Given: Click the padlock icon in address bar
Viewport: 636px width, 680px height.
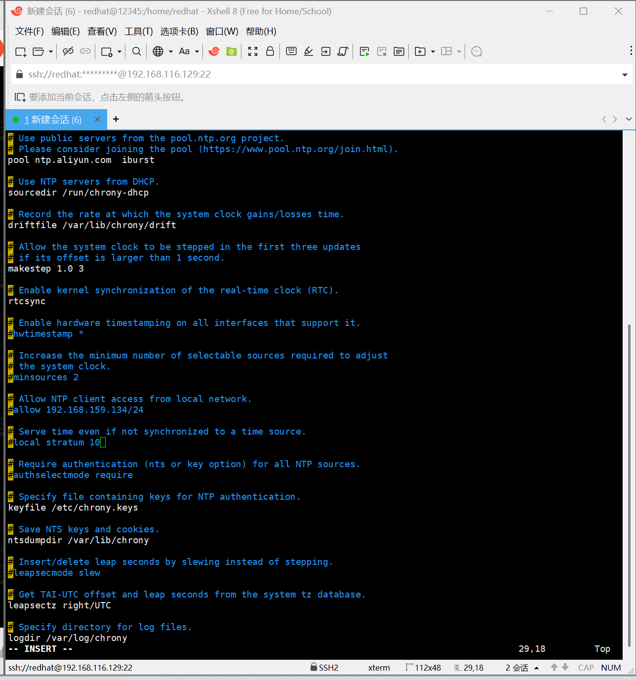Looking at the screenshot, I should coord(20,74).
